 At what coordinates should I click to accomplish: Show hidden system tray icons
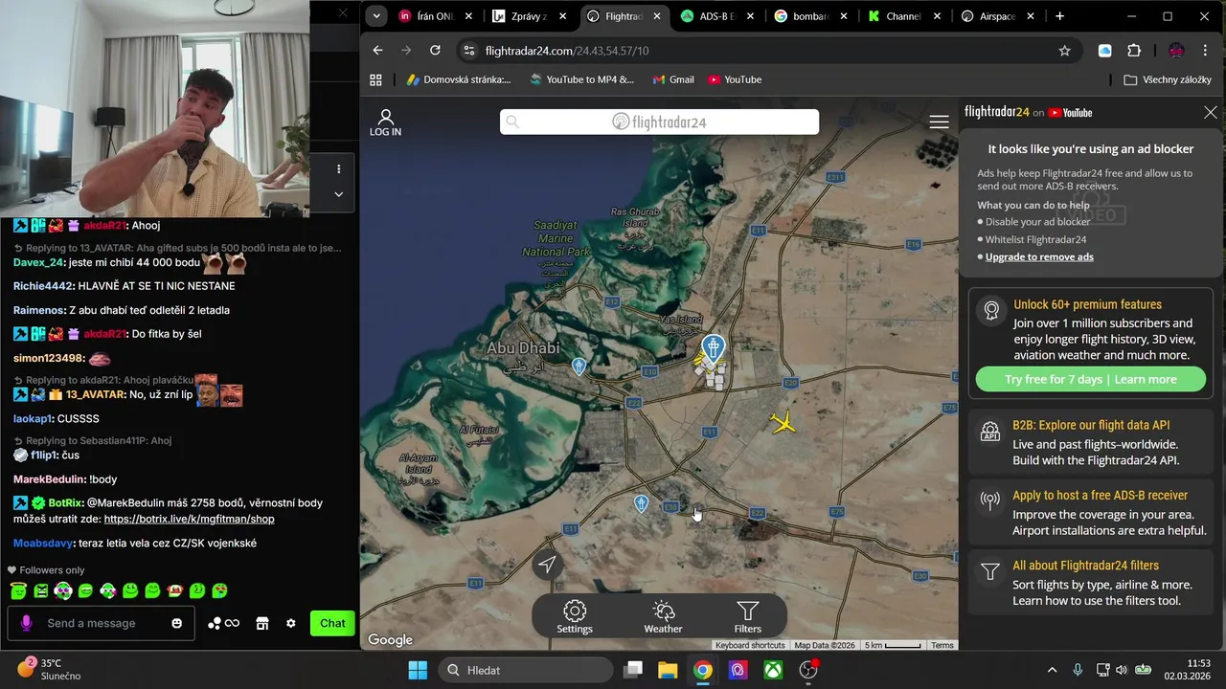pos(1052,670)
